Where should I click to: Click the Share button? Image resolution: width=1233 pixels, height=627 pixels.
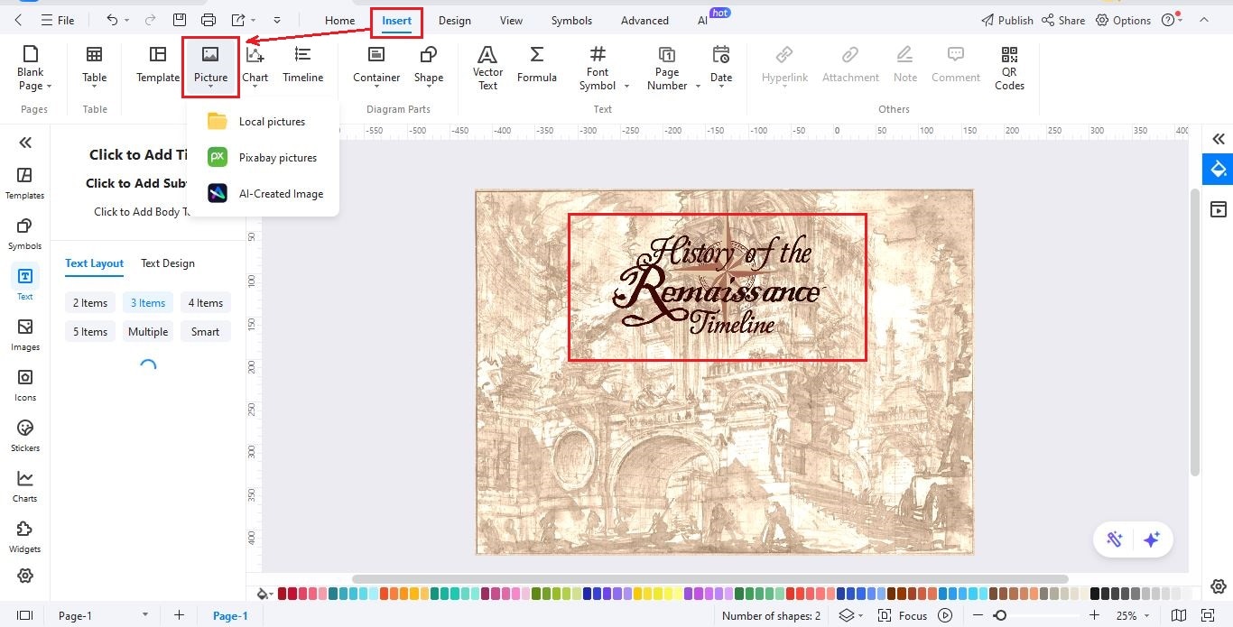1063,20
